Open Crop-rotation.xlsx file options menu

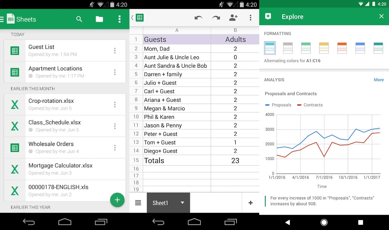(x=115, y=104)
